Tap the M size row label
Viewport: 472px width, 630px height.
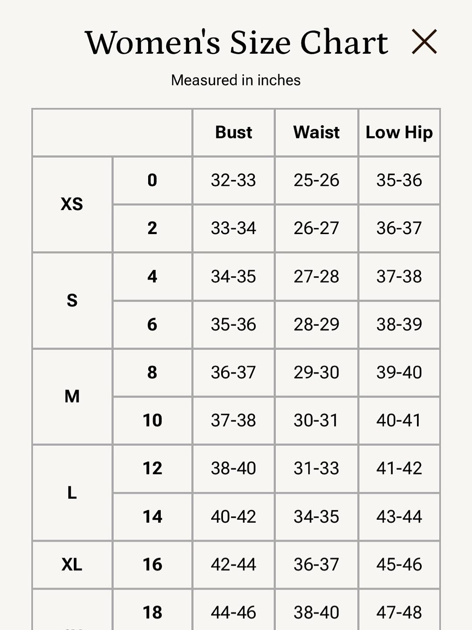coord(72,396)
